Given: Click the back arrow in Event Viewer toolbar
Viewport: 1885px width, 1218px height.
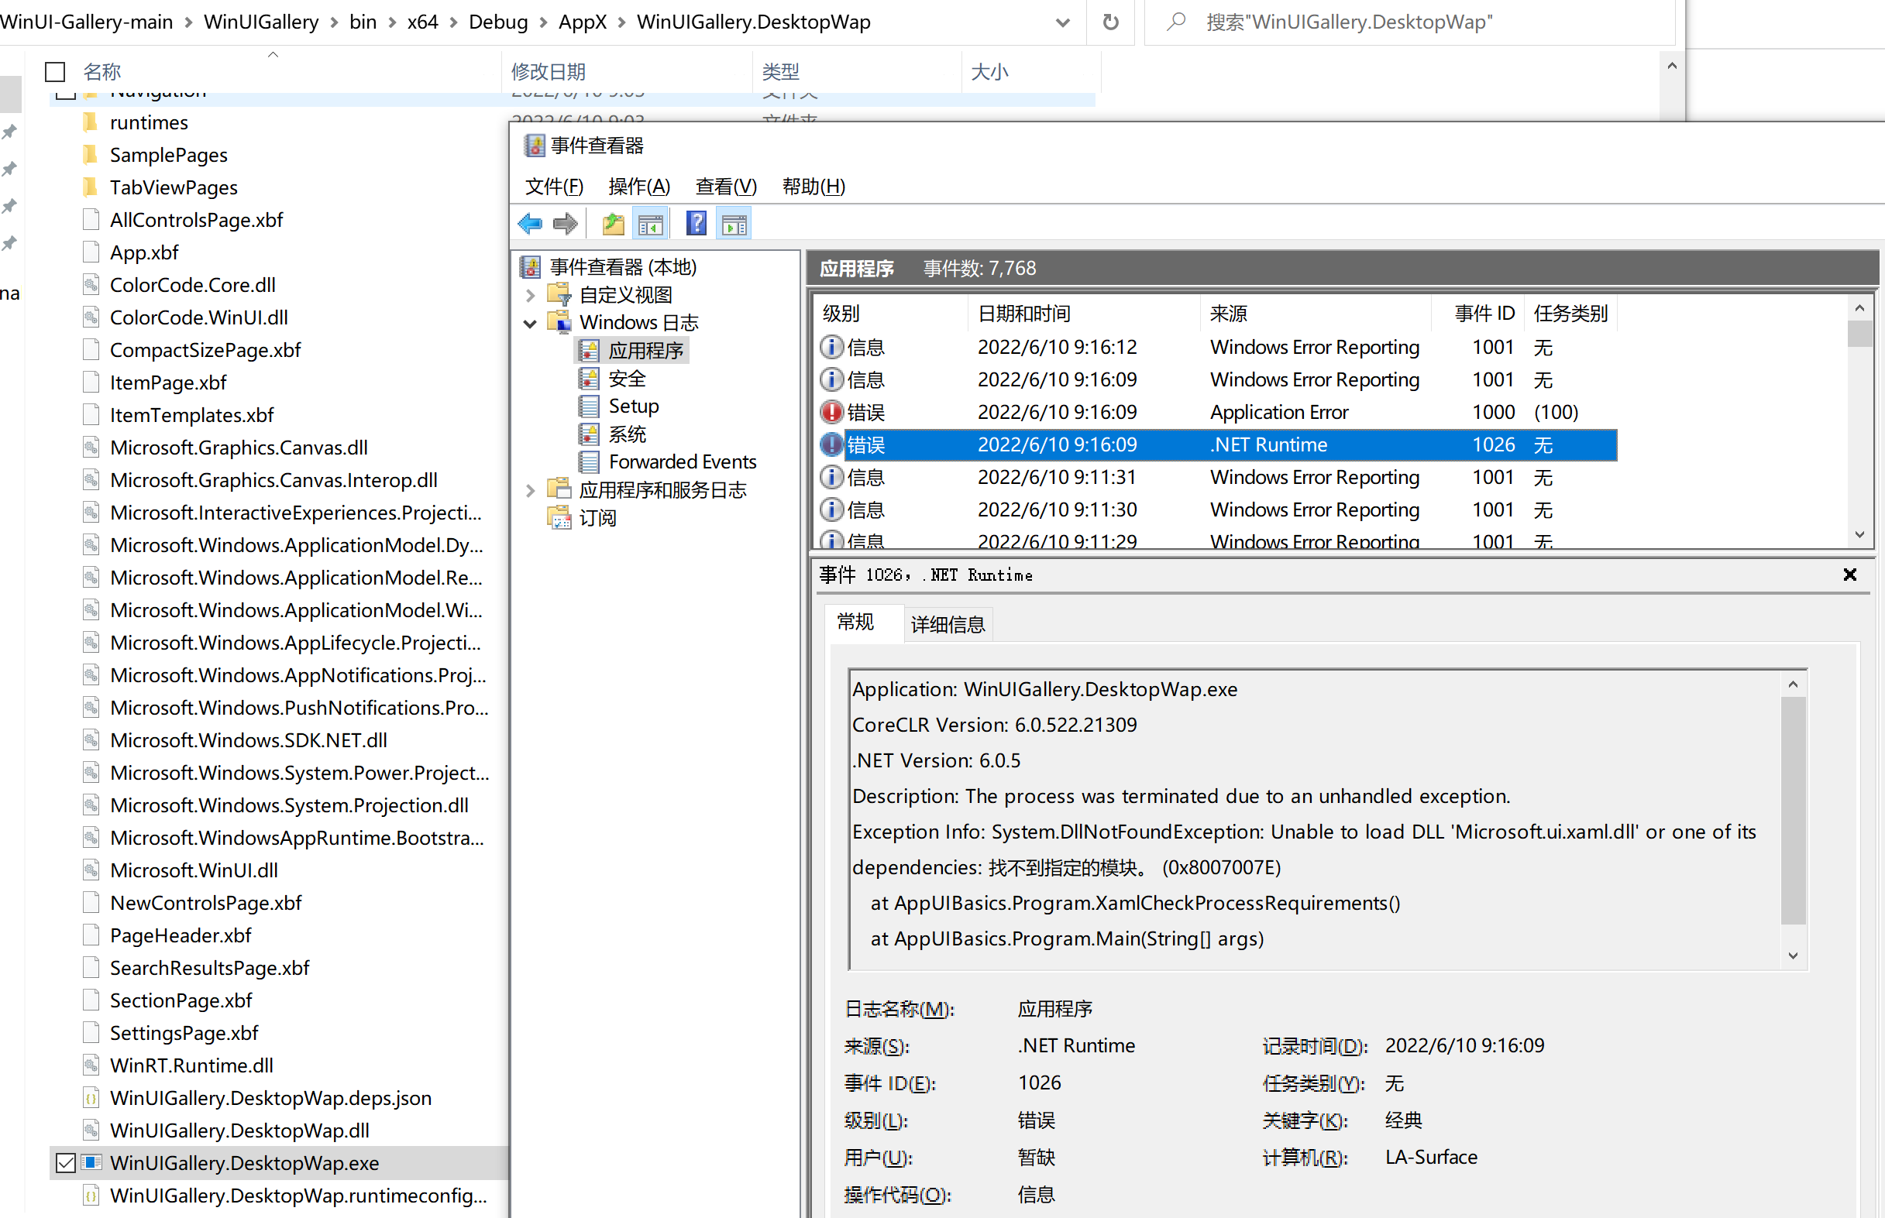Looking at the screenshot, I should point(529,225).
